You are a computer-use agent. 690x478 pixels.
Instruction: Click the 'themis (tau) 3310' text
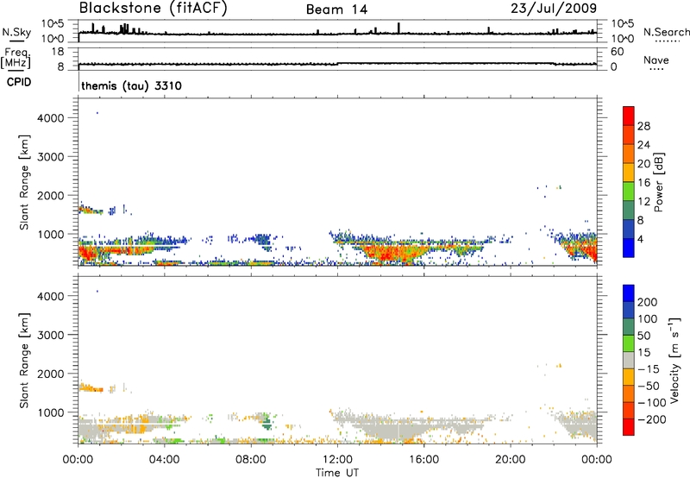pos(131,85)
